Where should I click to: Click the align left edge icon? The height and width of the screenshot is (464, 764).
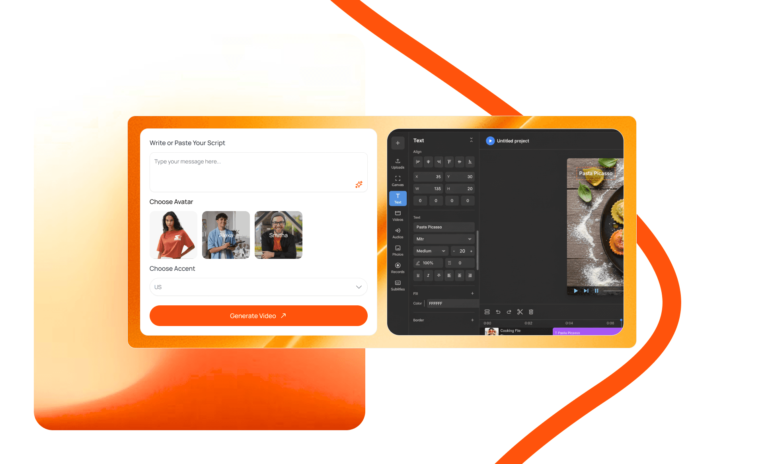pyautogui.click(x=418, y=162)
